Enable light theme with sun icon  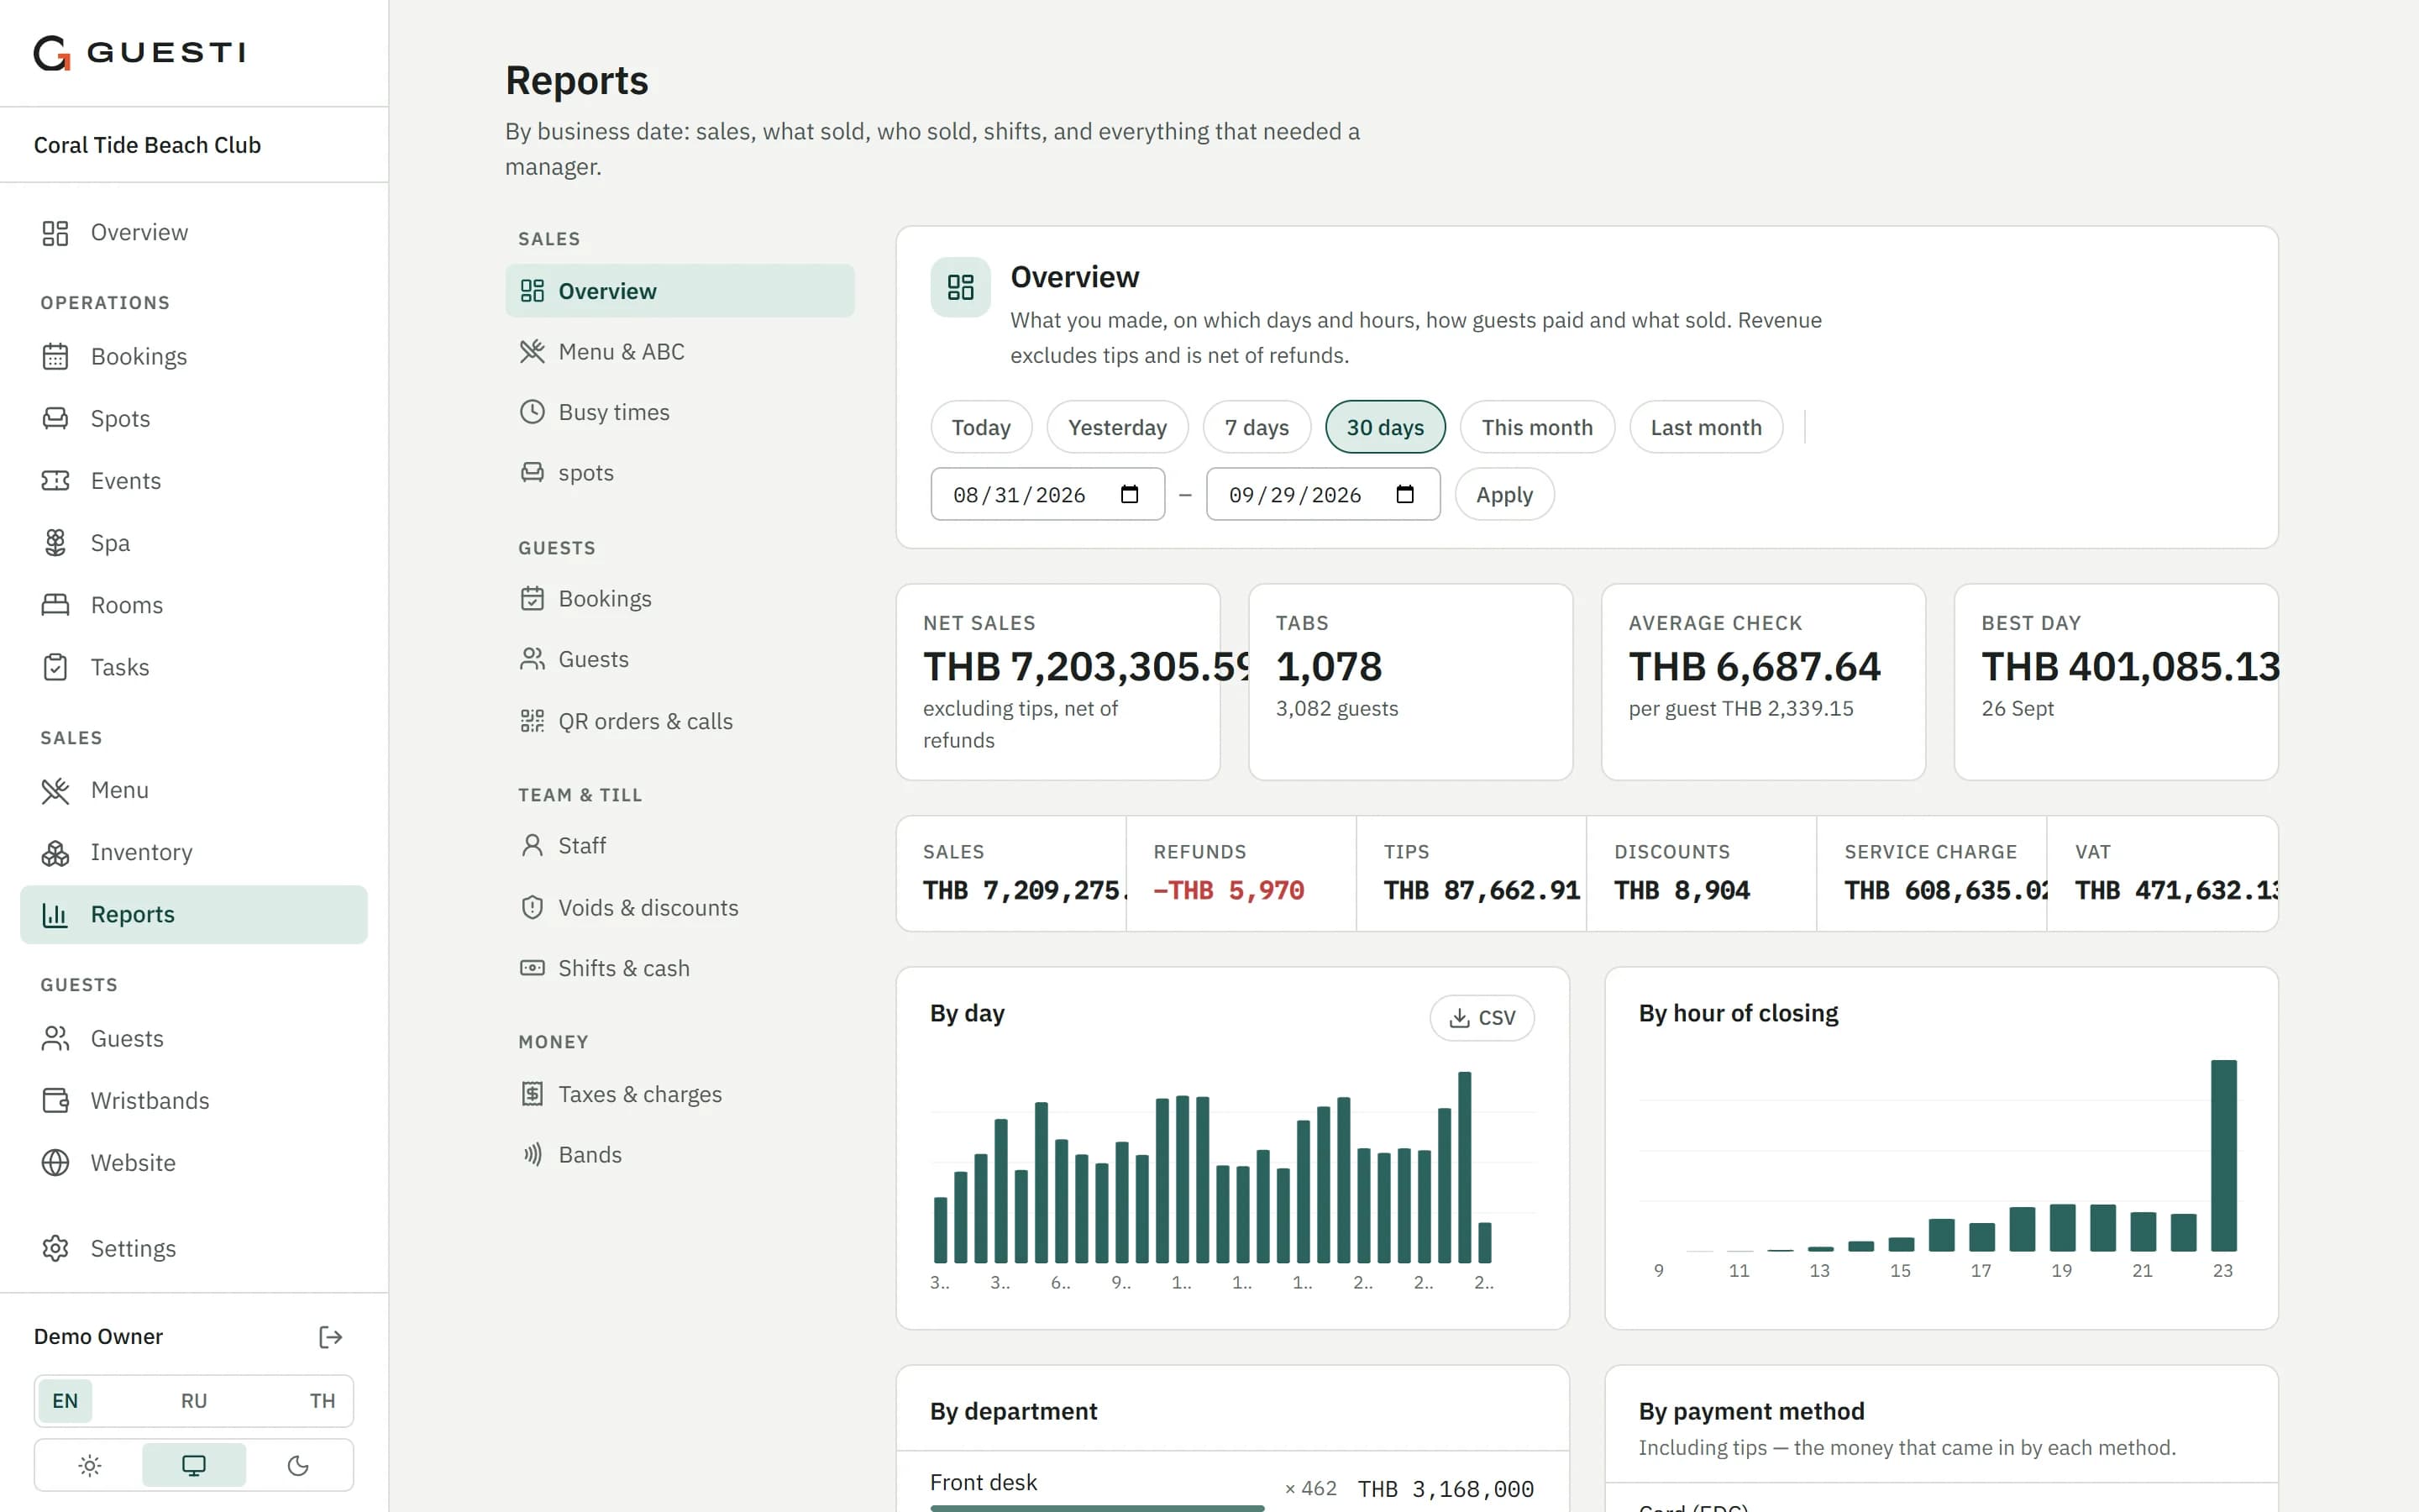click(90, 1465)
